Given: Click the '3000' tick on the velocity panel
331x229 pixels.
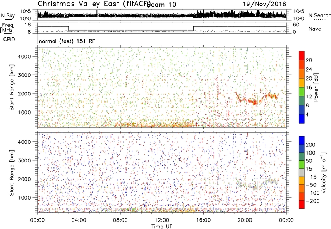Looking at the screenshot, I should [24, 160].
